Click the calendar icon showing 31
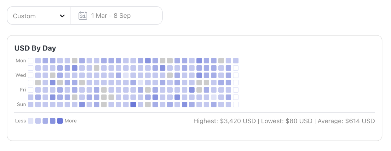 click(83, 16)
